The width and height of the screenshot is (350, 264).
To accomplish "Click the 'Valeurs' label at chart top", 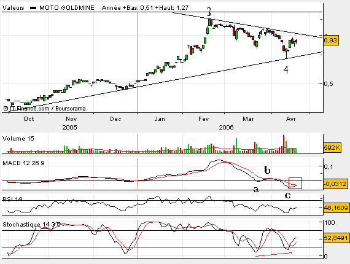I will [13, 8].
